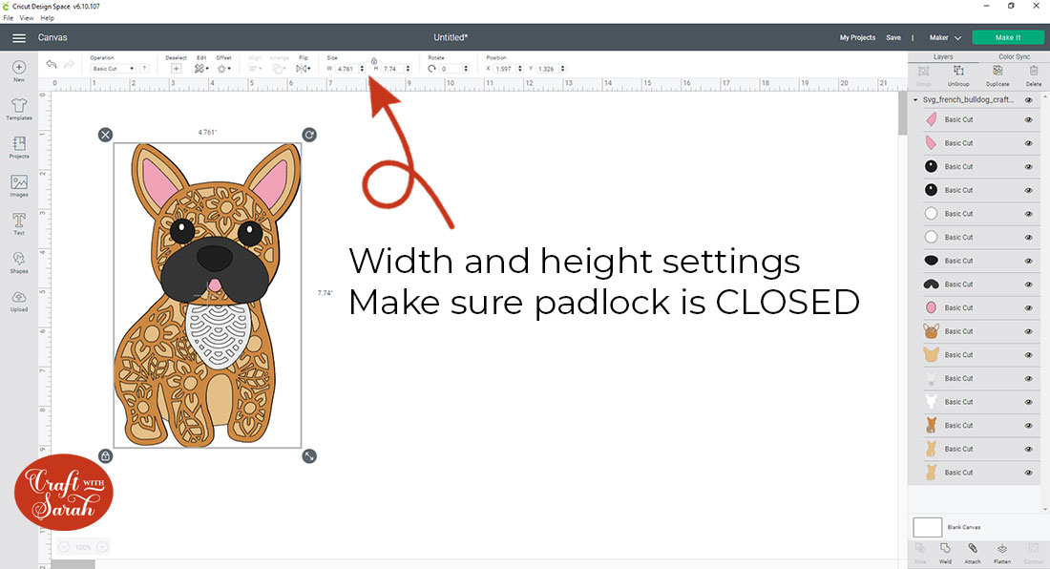Click the Make It button
Viewport: 1050px width, 569px height.
[x=1008, y=38]
